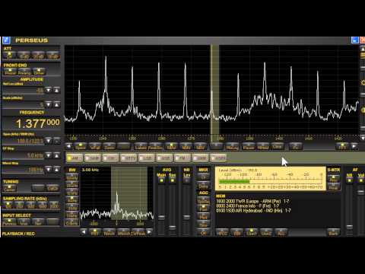Open the User1 memory database
Viewport: 365px width, 274px height.
[252, 233]
